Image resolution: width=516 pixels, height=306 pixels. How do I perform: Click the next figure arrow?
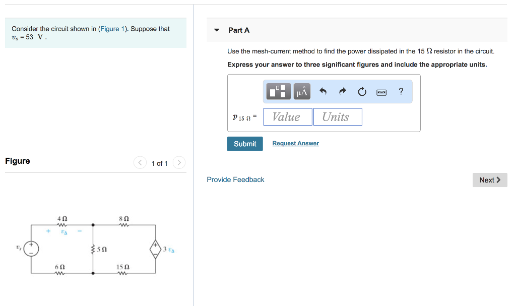click(x=179, y=162)
